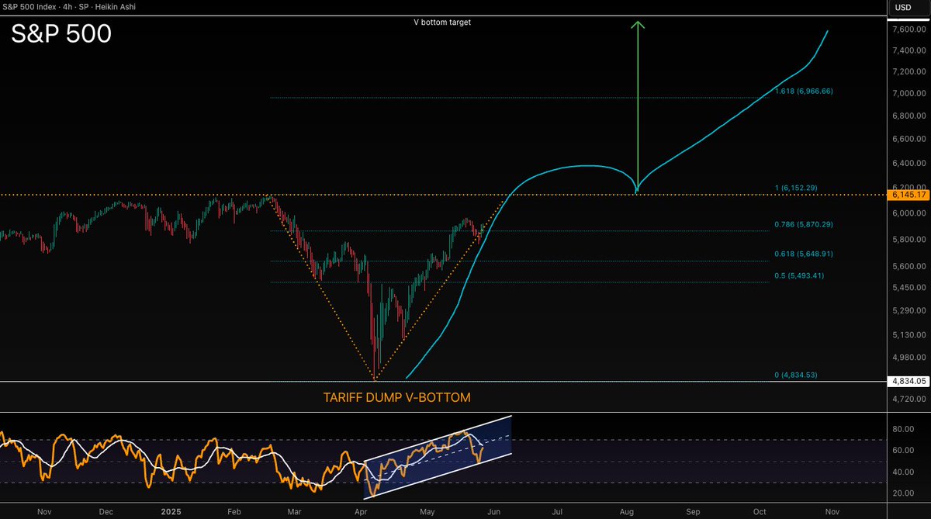The width and height of the screenshot is (931, 519).
Task: Click 6,000.00 on the price axis
Action: tap(909, 213)
